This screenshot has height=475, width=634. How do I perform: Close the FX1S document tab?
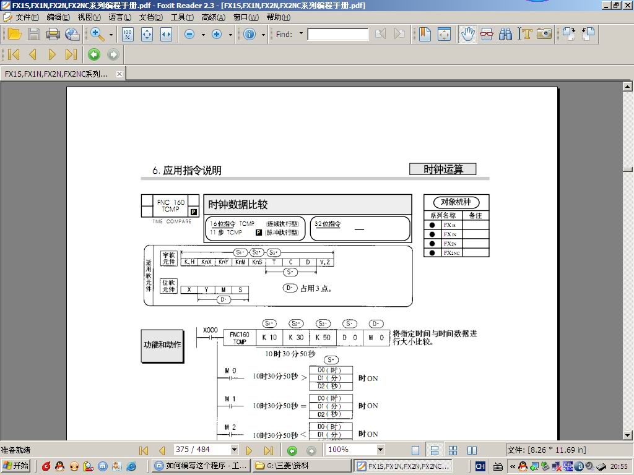pos(119,74)
